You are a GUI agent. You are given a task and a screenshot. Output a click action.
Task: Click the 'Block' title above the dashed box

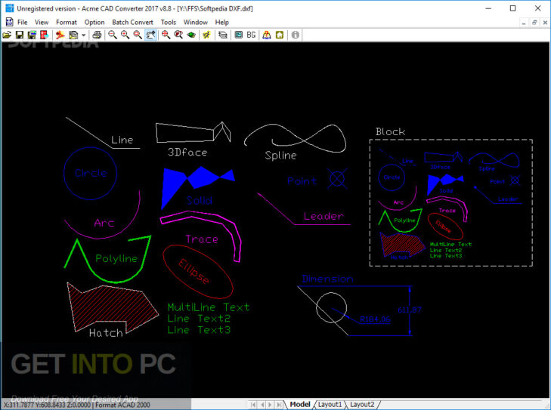coord(391,131)
